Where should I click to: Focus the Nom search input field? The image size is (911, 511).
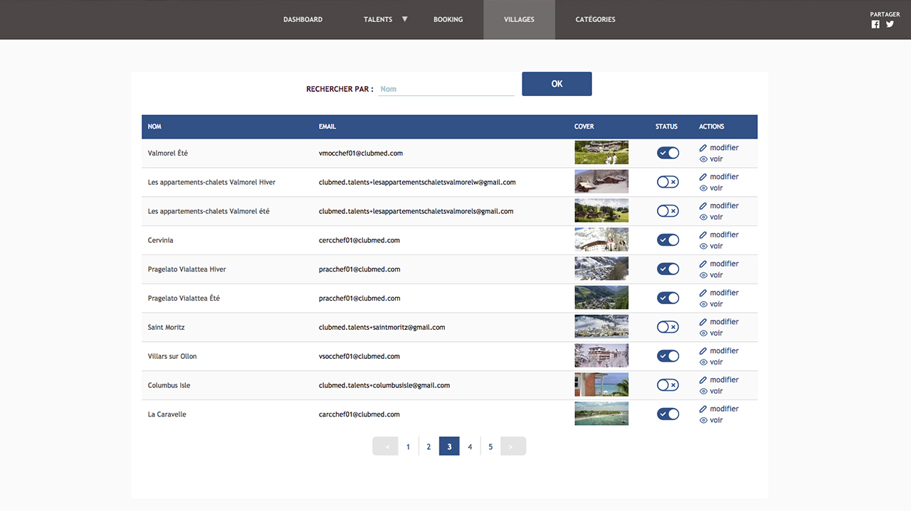click(446, 89)
